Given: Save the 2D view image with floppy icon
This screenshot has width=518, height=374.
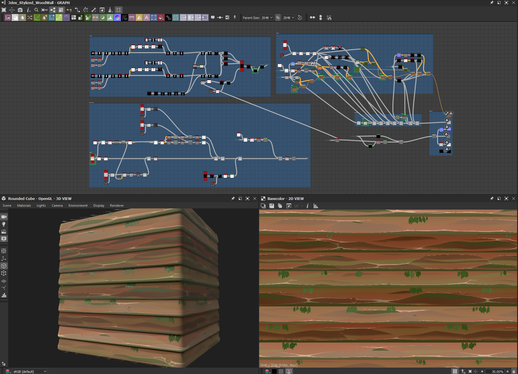Looking at the screenshot, I should [272, 206].
